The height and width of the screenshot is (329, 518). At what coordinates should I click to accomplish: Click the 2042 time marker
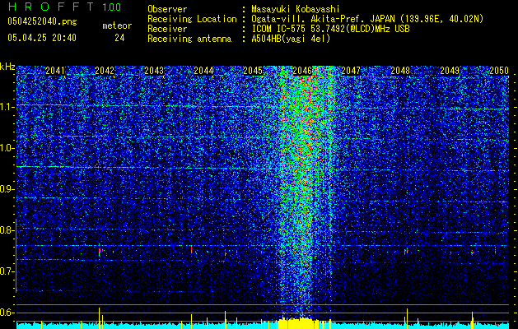coord(105,71)
